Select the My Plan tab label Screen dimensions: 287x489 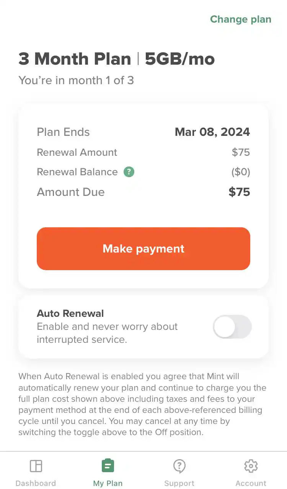pos(108,483)
